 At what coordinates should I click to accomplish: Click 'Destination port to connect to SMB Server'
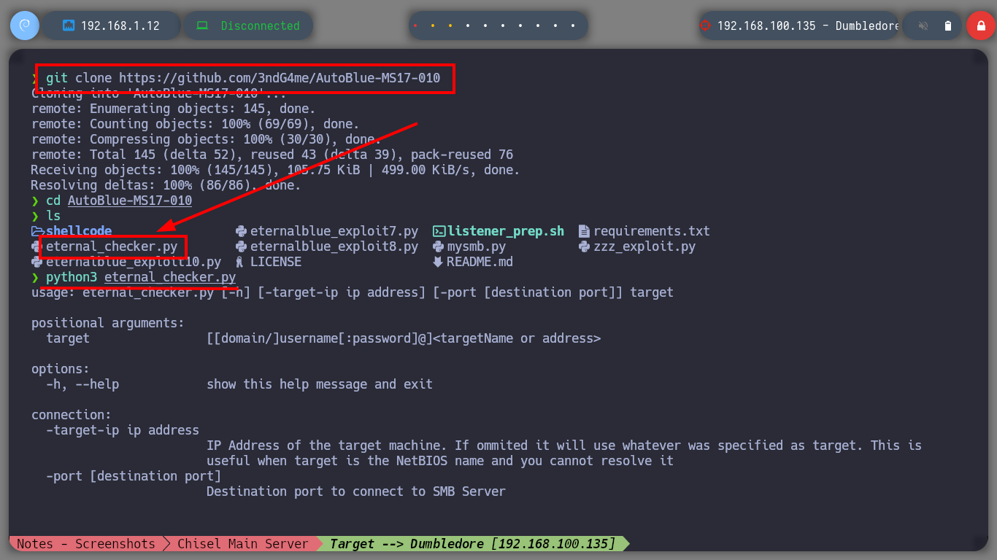click(x=356, y=491)
